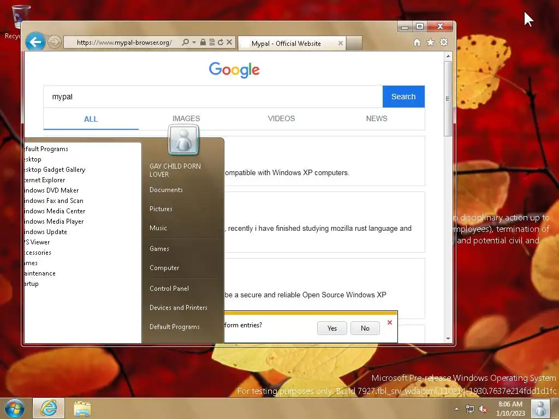Launch Windows Fax and Scan from programs list
The image size is (559, 419).
[x=54, y=201]
